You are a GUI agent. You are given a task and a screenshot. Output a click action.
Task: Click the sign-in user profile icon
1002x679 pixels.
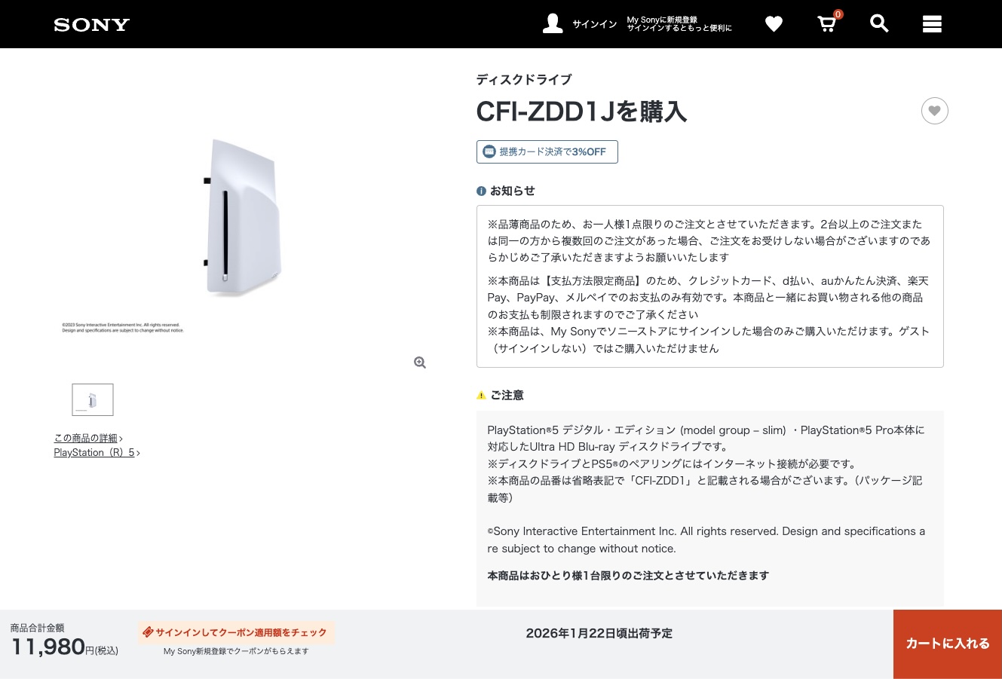click(553, 23)
